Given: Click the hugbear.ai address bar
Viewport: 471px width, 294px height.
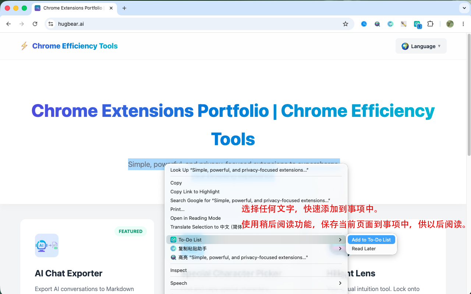Looking at the screenshot, I should click(199, 24).
